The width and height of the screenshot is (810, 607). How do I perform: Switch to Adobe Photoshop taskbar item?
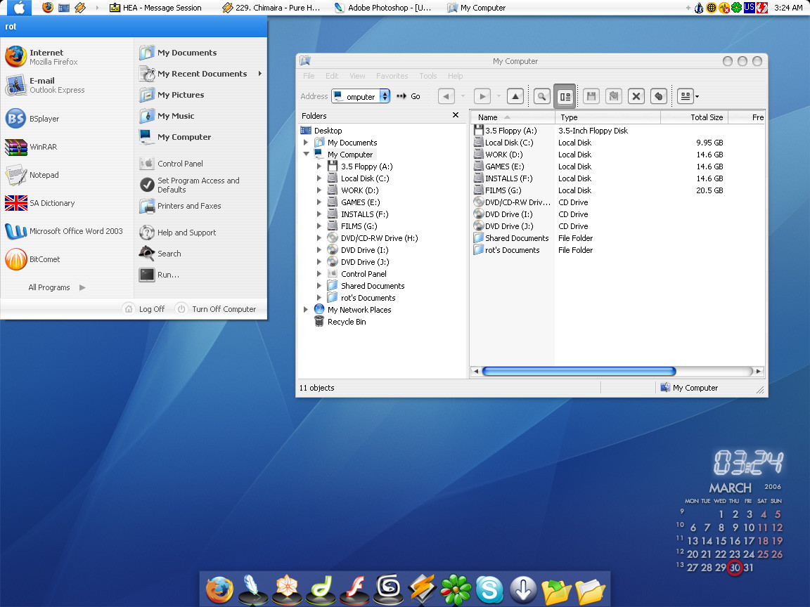click(x=382, y=8)
